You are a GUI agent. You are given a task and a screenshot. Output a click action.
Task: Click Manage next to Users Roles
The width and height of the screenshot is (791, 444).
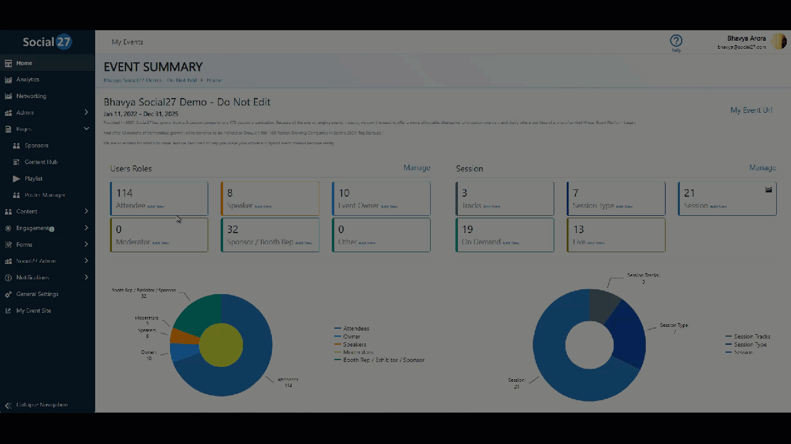click(417, 168)
